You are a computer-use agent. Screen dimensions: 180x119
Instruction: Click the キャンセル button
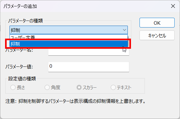pyautogui.click(x=157, y=35)
